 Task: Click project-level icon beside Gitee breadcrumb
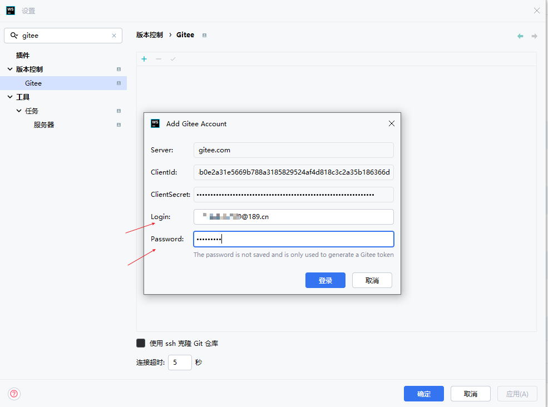[x=204, y=35]
